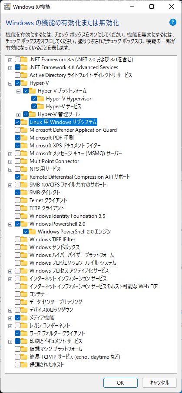Check the 仮想マシン プラットフォーム checkbox
The image size is (182, 393).
[x=18, y=349]
